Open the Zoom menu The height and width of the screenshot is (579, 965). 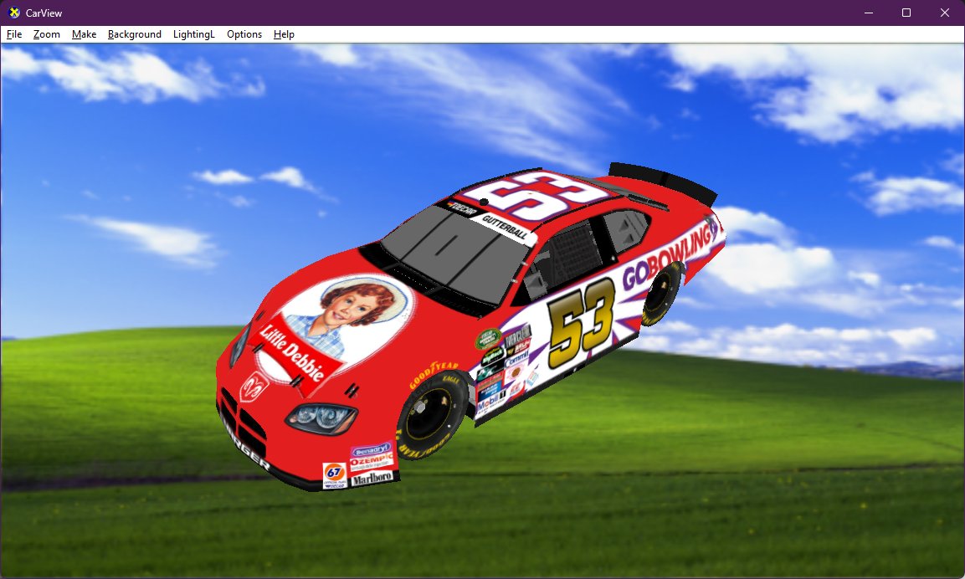pyautogui.click(x=47, y=34)
